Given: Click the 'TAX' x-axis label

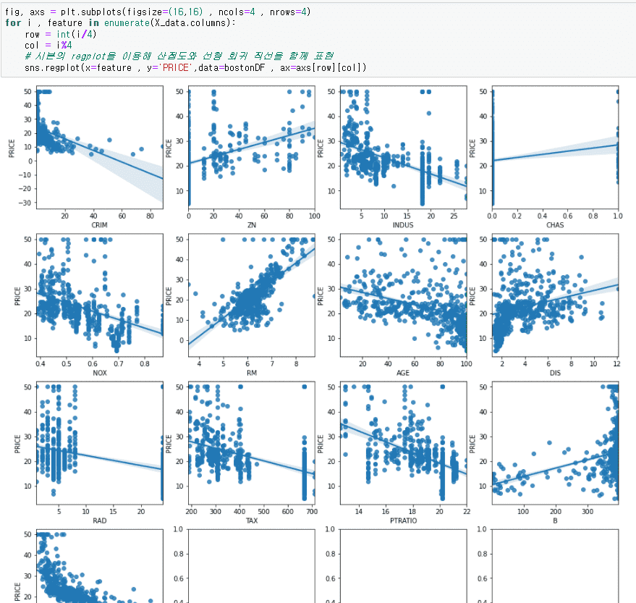Looking at the screenshot, I should (252, 520).
